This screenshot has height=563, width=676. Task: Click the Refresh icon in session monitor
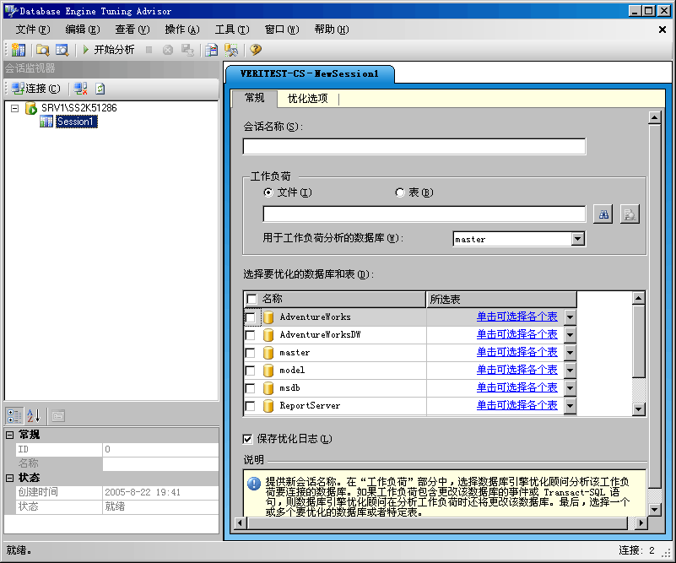coord(100,89)
